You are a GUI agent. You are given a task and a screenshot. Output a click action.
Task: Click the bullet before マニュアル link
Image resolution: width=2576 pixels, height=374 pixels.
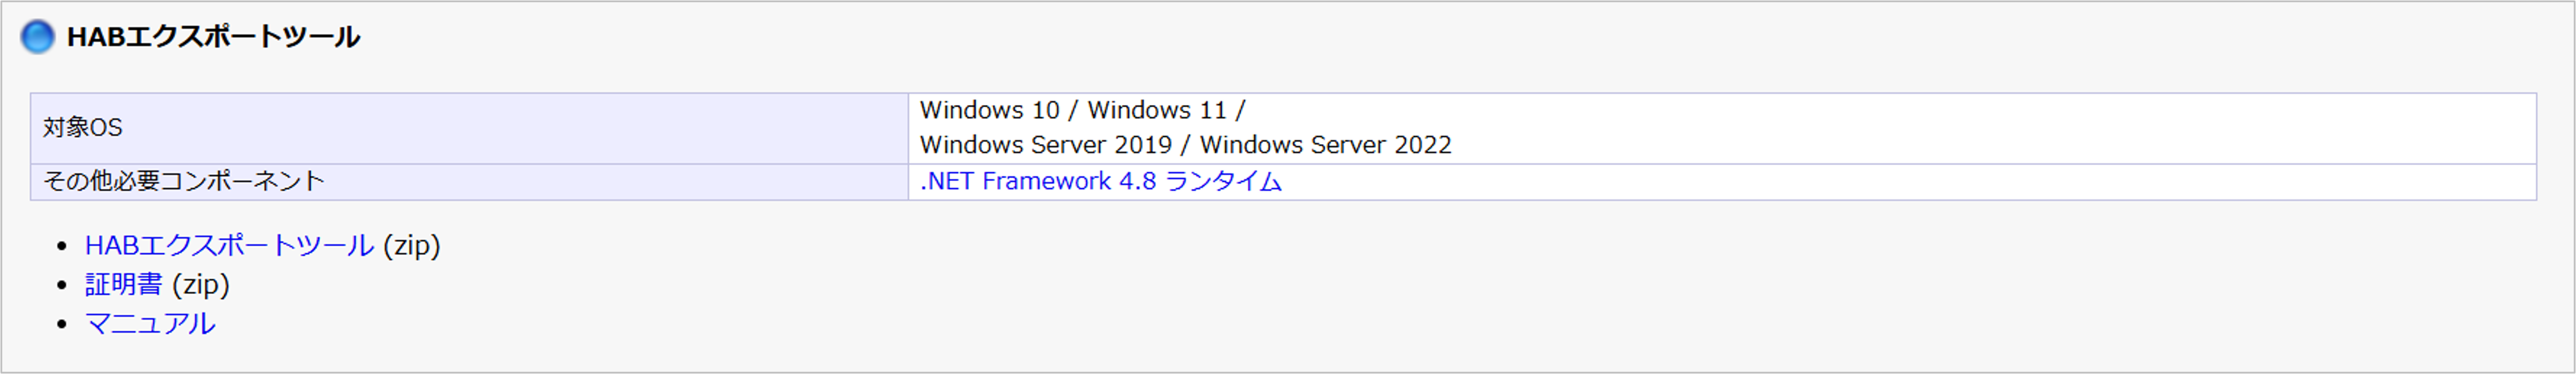click(62, 324)
